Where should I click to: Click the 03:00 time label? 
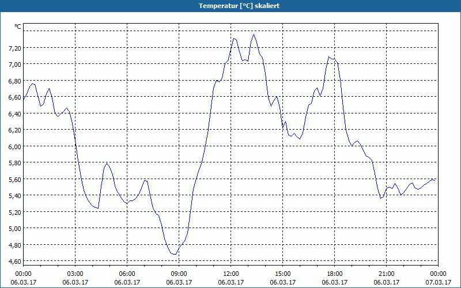tap(75, 274)
